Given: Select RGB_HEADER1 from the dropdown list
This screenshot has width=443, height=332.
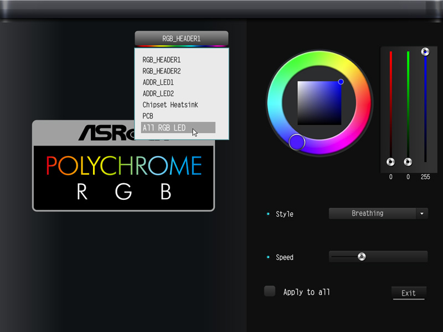Looking at the screenshot, I should coord(161,60).
